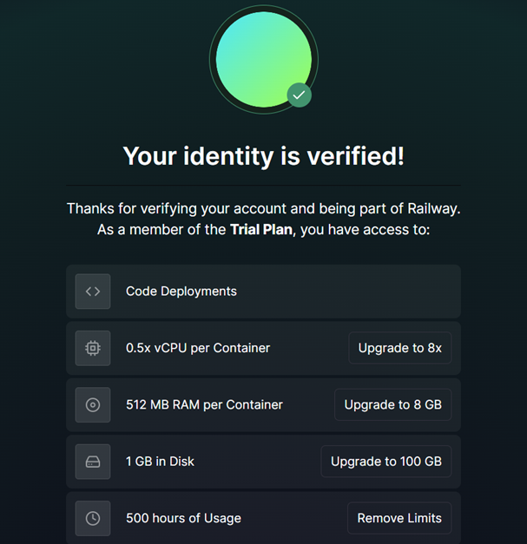Select the Code Deployments text

(181, 292)
